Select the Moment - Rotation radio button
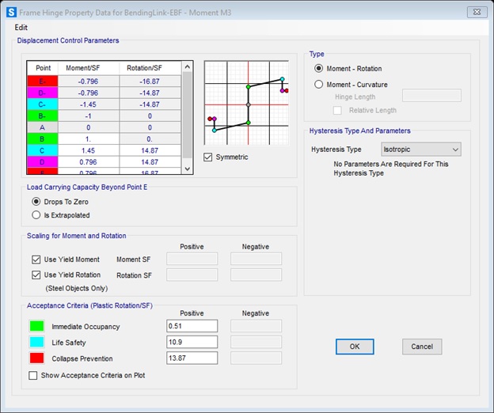Image resolution: width=494 pixels, height=413 pixels. tap(319, 69)
